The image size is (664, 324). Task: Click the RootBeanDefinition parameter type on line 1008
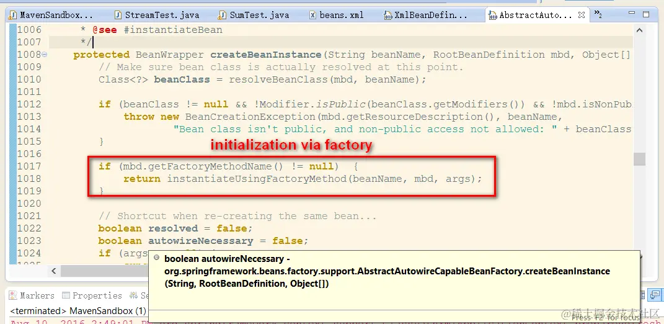click(489, 55)
